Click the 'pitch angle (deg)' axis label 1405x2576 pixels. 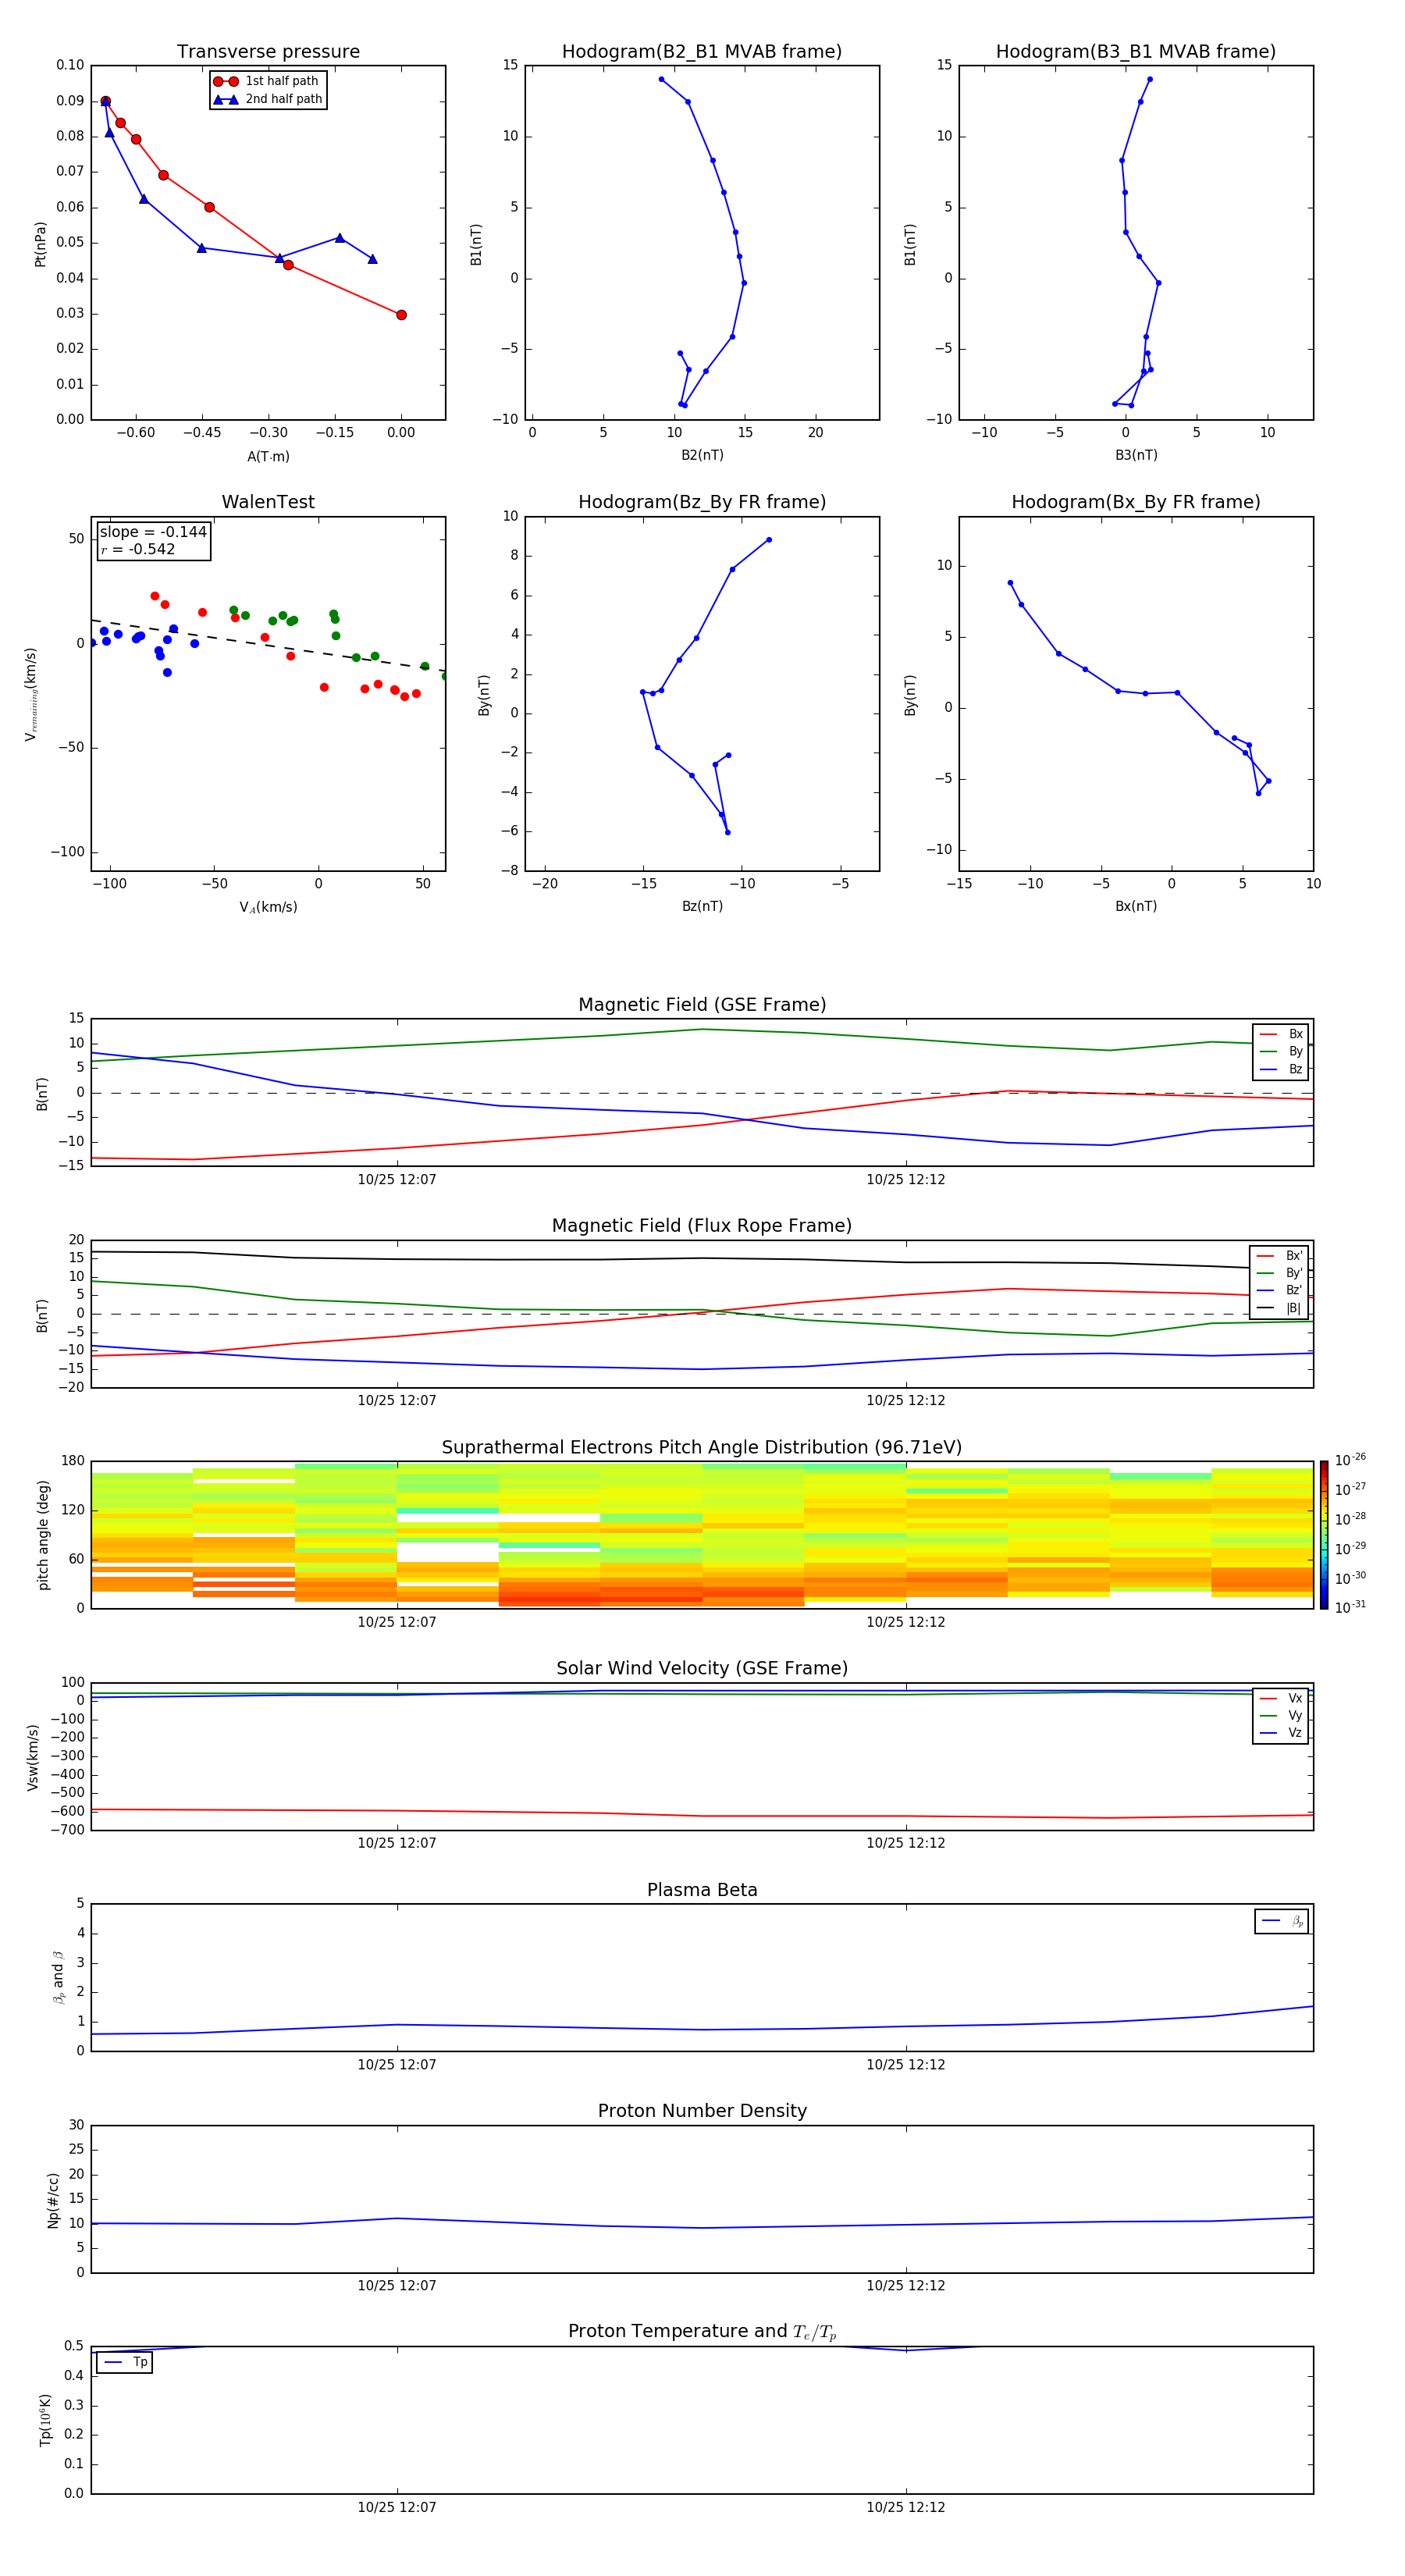click(43, 1535)
